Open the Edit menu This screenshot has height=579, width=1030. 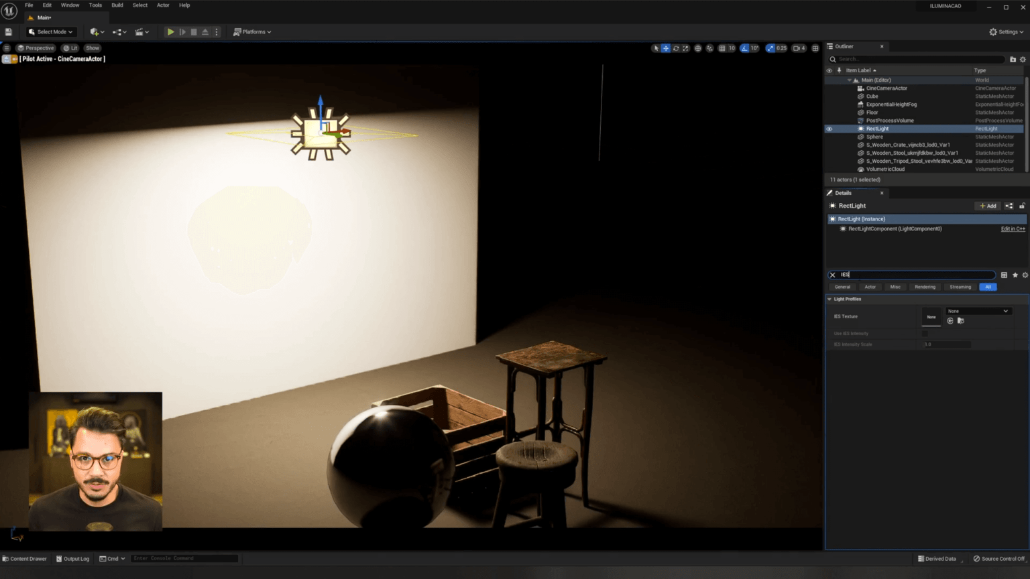click(46, 5)
